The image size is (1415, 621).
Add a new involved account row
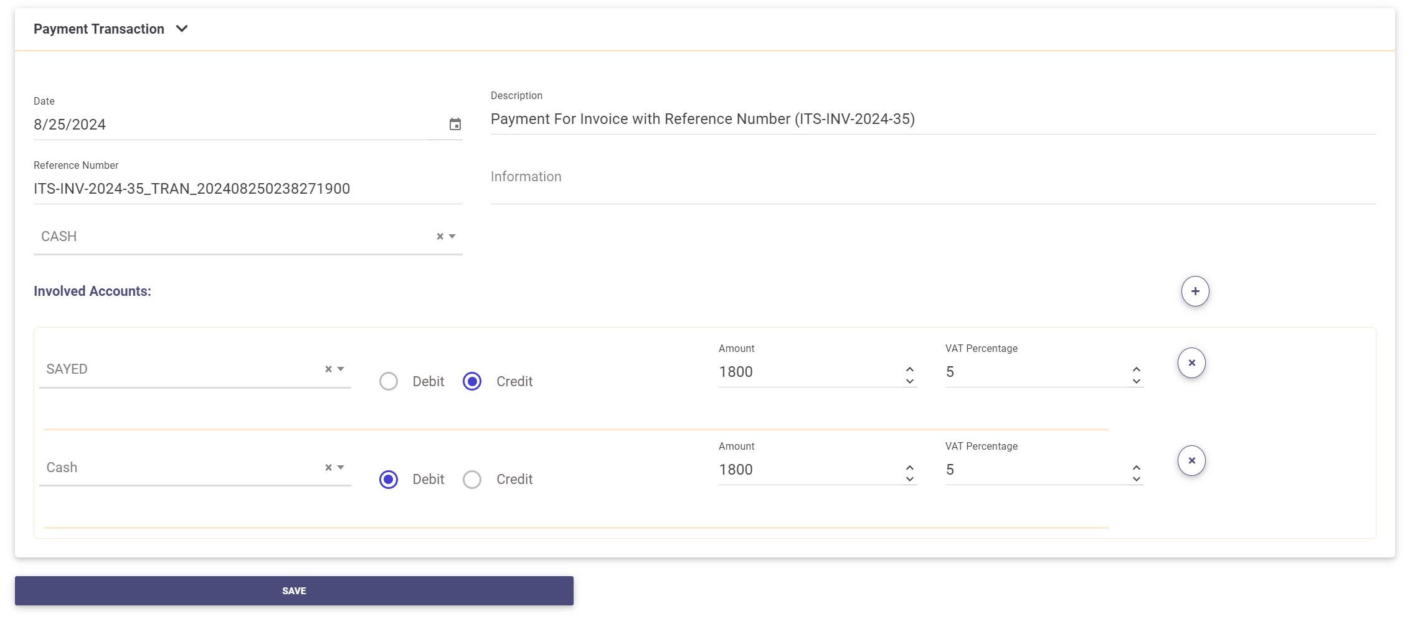[x=1195, y=292]
